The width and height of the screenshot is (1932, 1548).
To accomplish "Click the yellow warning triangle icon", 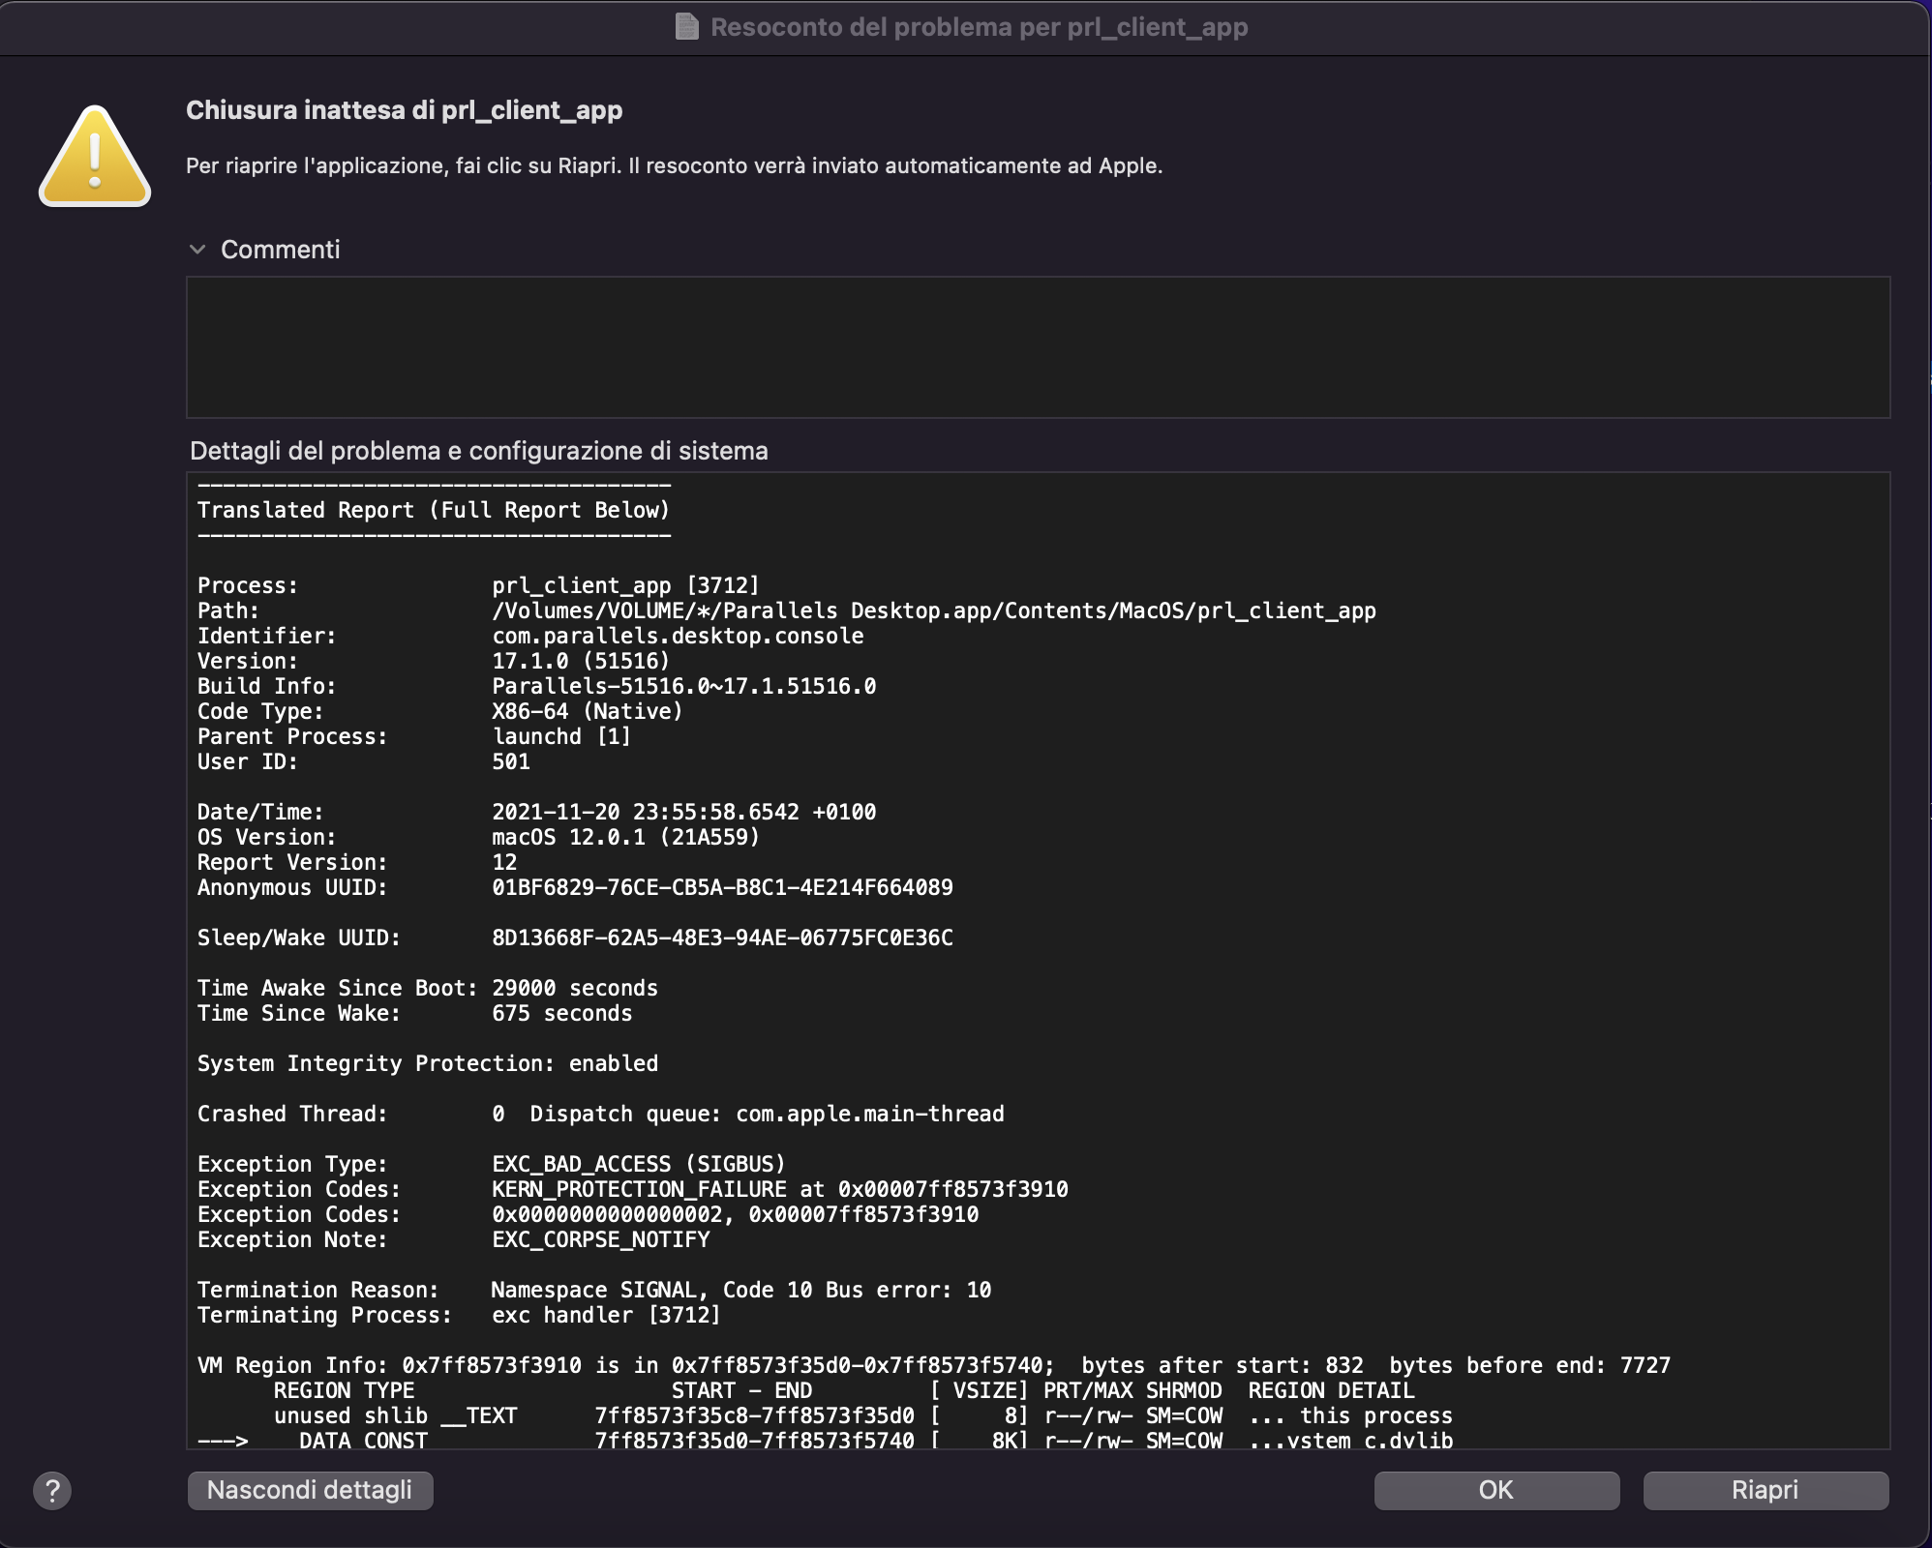I will click(95, 156).
